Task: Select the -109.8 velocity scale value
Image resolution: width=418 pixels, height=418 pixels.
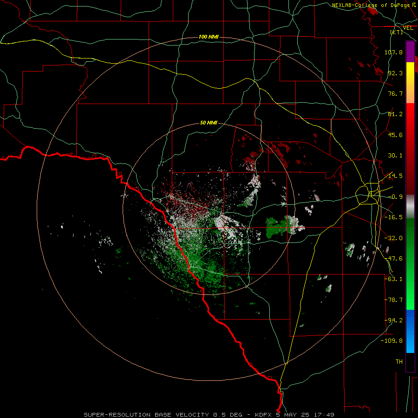Action: click(392, 341)
